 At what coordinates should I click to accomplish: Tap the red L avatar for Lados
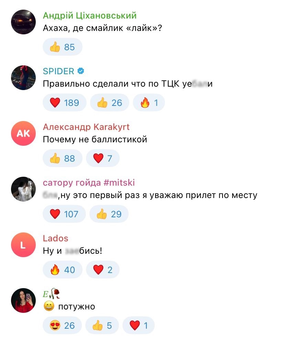[x=23, y=245]
